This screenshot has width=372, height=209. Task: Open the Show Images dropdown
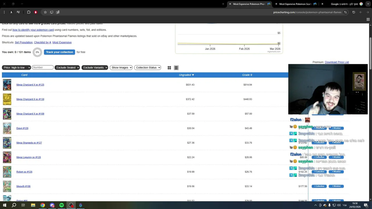(121, 68)
